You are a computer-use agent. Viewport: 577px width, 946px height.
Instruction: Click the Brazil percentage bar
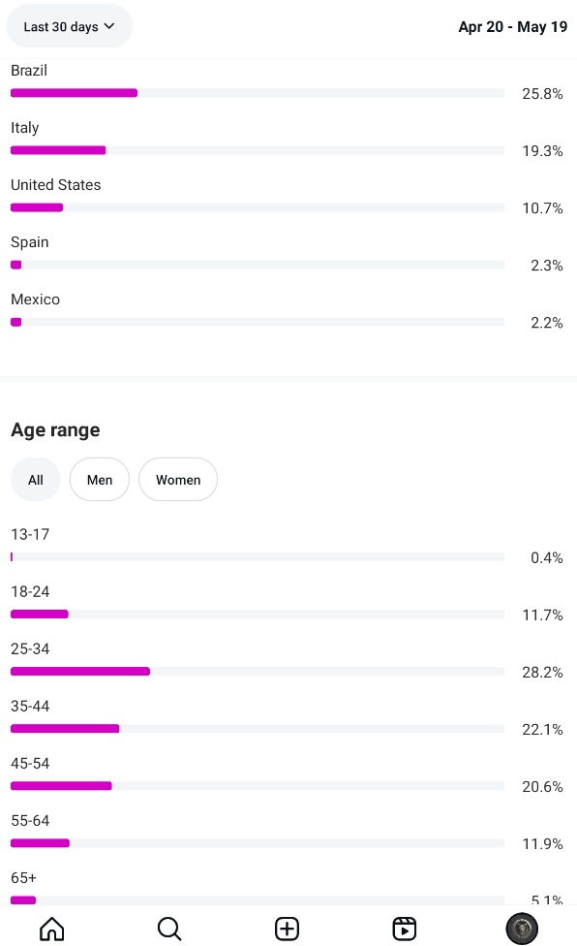[258, 93]
